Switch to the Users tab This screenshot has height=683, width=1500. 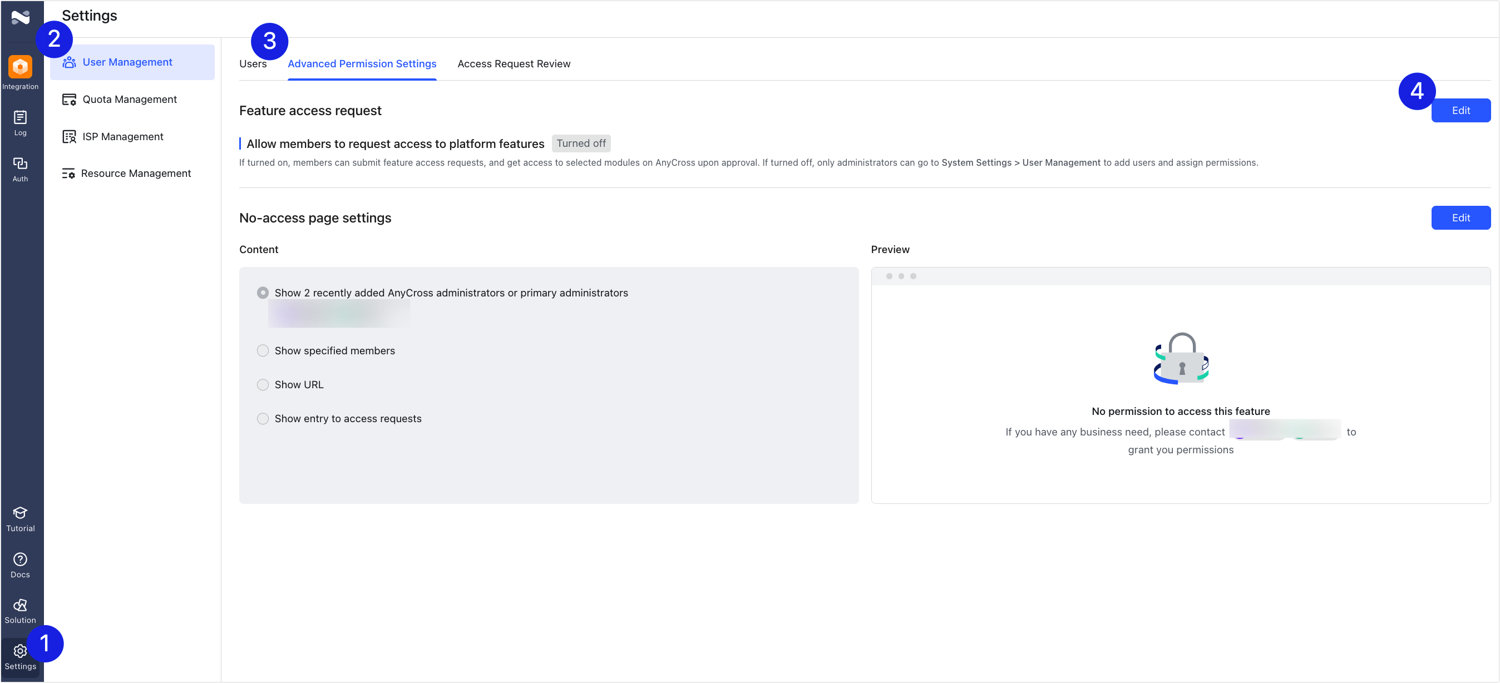[253, 64]
